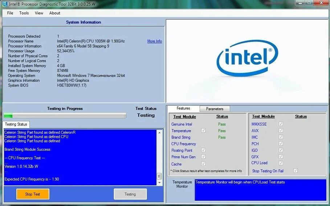Screen dimensions: 330x206
Task: Click the orange Stop Test button
Action: pyautogui.click(x=33, y=194)
